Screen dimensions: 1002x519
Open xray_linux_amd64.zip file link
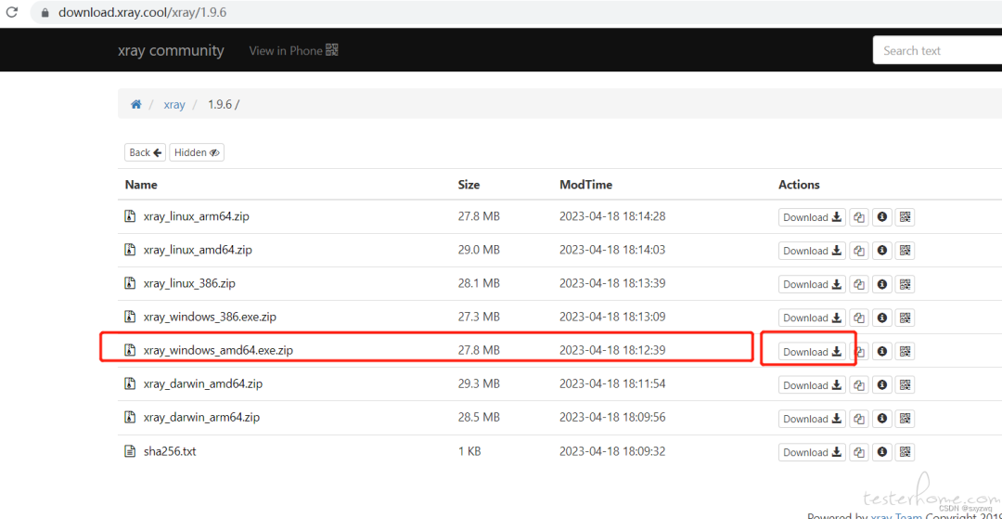(x=198, y=250)
